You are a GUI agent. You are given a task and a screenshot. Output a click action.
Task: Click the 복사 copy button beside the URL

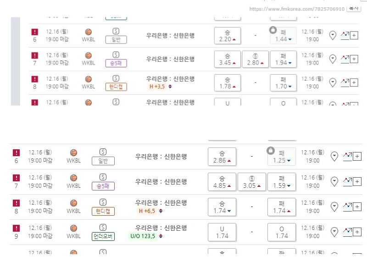(x=353, y=9)
